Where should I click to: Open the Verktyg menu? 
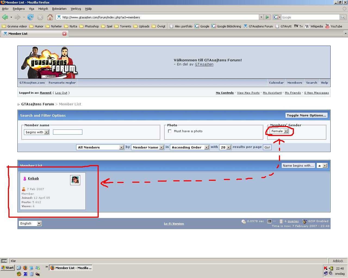pos(76,9)
